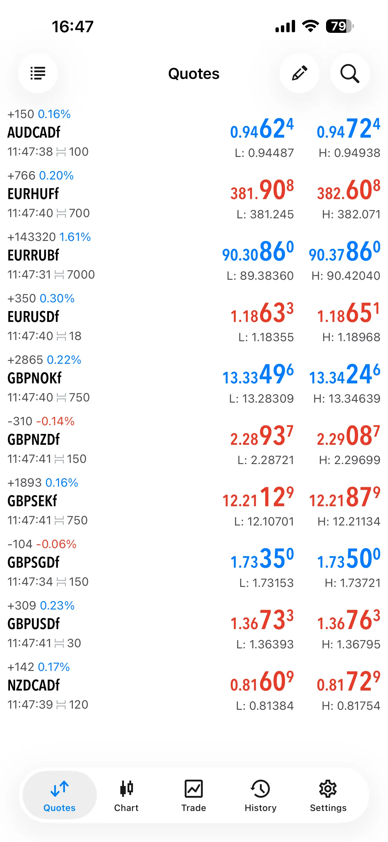Tap the EURUSDf ask price 1.18651

[x=348, y=314]
